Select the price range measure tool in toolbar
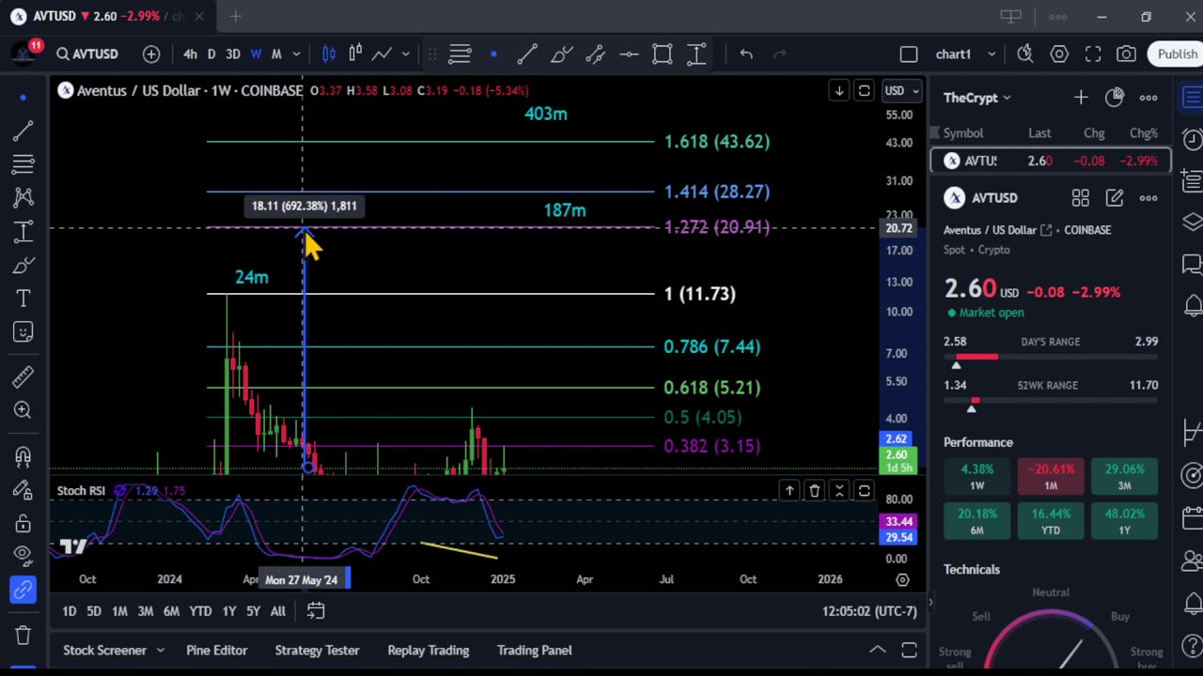This screenshot has width=1203, height=676. (x=696, y=54)
